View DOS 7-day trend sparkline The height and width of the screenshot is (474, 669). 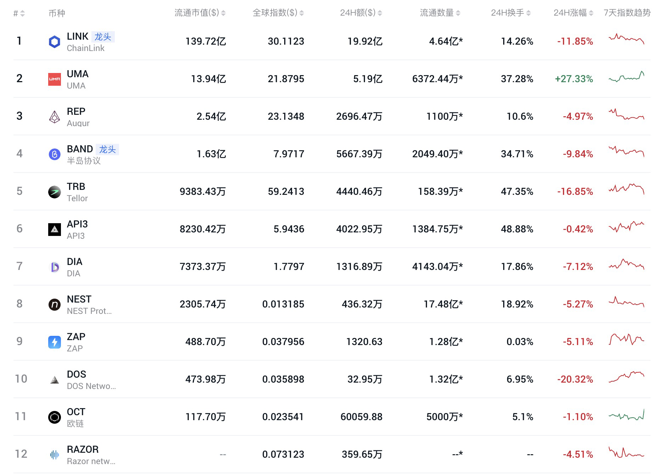pyautogui.click(x=626, y=377)
